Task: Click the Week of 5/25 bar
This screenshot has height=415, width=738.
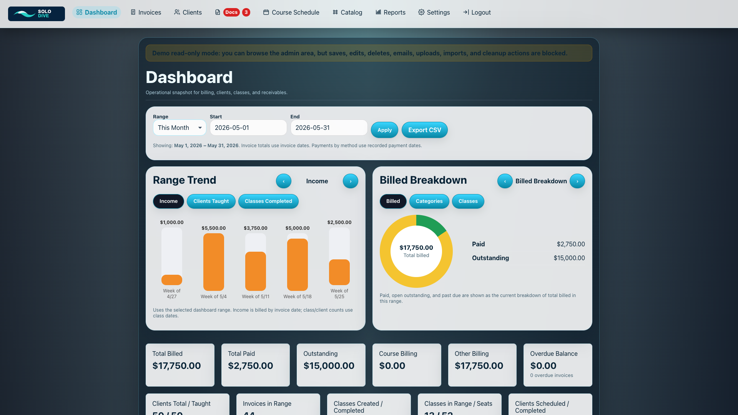Action: 339,272
